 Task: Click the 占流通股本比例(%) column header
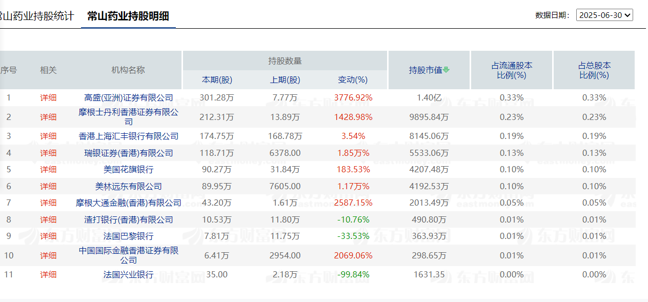[x=512, y=70]
